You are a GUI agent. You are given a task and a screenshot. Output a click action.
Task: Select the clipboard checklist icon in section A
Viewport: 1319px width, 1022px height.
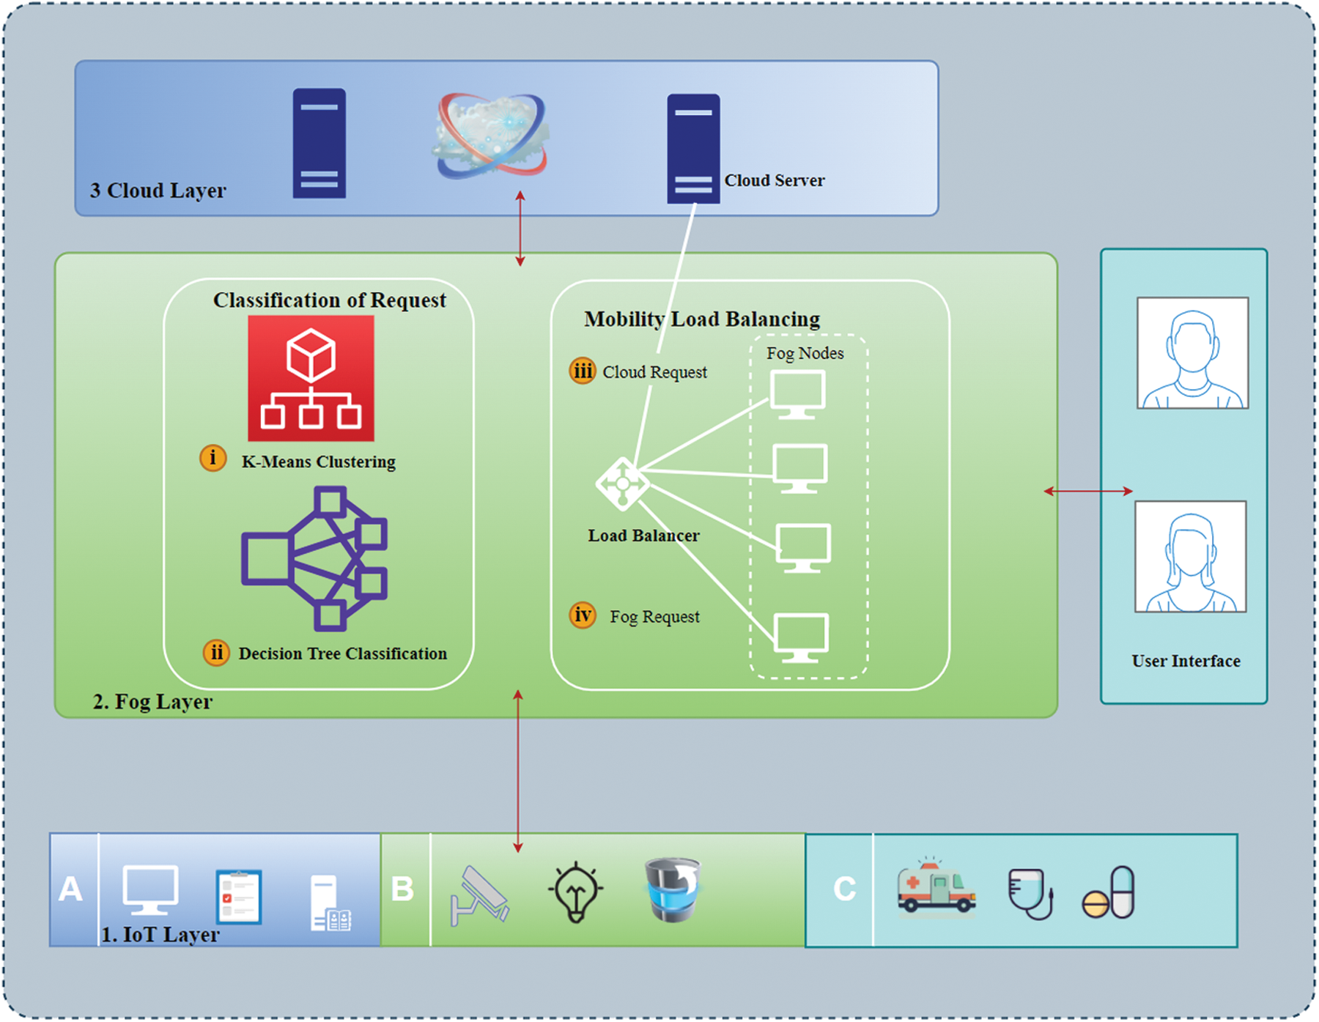[239, 897]
